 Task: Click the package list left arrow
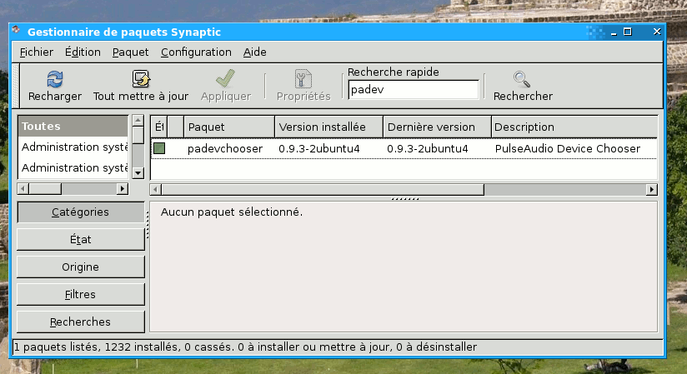tap(156, 190)
